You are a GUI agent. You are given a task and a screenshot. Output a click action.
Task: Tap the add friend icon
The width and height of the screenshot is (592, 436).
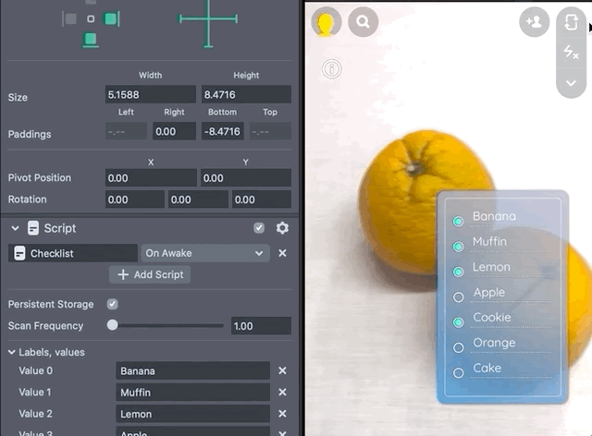tap(534, 21)
